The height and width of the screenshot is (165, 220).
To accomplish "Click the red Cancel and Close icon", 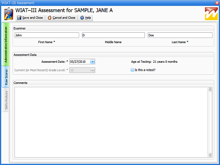I will pyautogui.click(x=50, y=18).
